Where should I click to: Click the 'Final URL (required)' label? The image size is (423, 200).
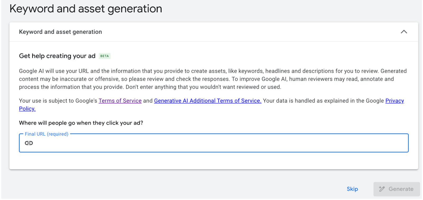(x=47, y=134)
